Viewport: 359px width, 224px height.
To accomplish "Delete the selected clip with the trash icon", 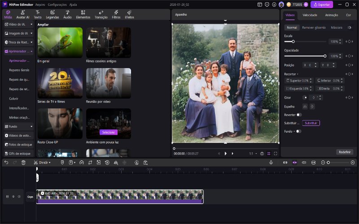I will tap(23, 163).
